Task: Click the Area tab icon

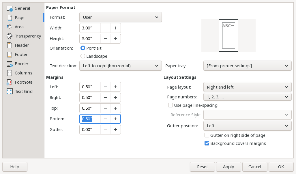Action: click(10, 27)
